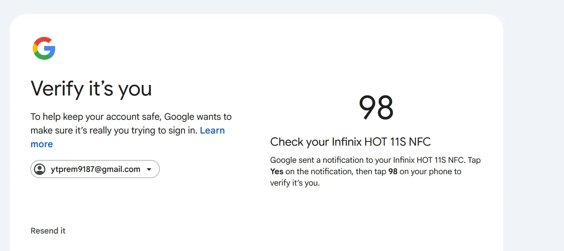Click the 'Check your Infinix HOT 11S NFC' heading
Viewport: 564px width, 251px height.
click(350, 142)
